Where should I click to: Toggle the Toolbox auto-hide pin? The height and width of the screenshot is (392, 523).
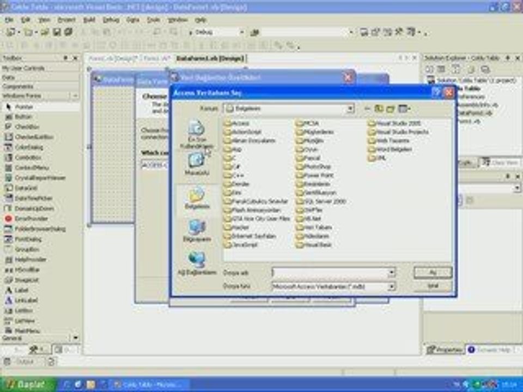click(66, 58)
